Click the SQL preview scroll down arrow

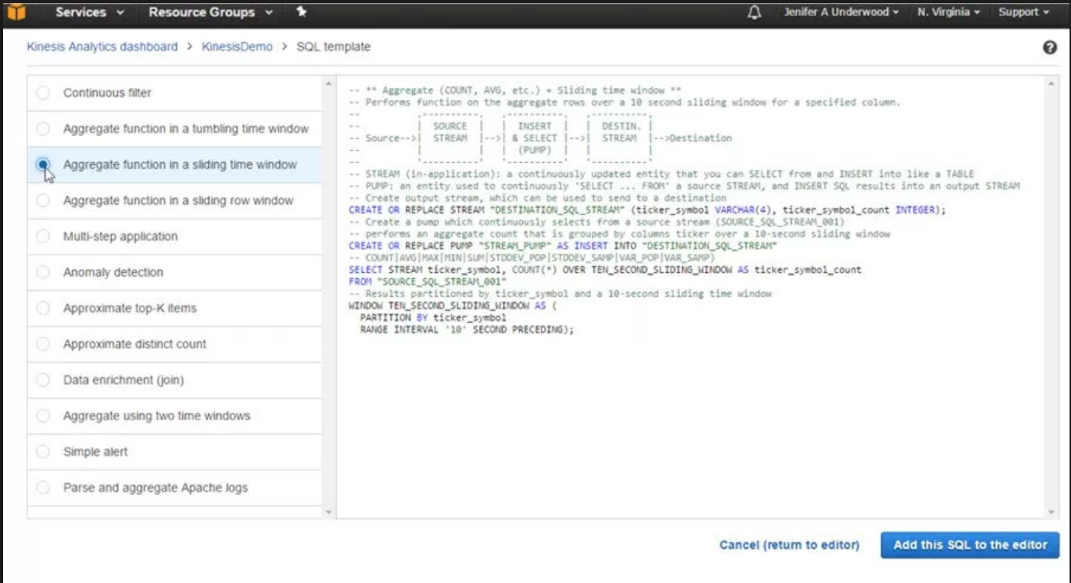click(1050, 511)
